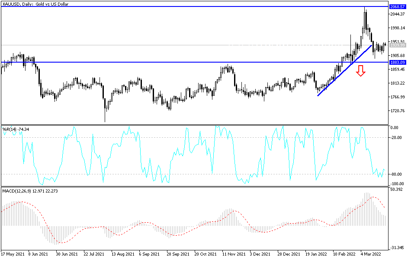
Task: Click the 28 Dec 2021 date label
Action: tap(289, 254)
